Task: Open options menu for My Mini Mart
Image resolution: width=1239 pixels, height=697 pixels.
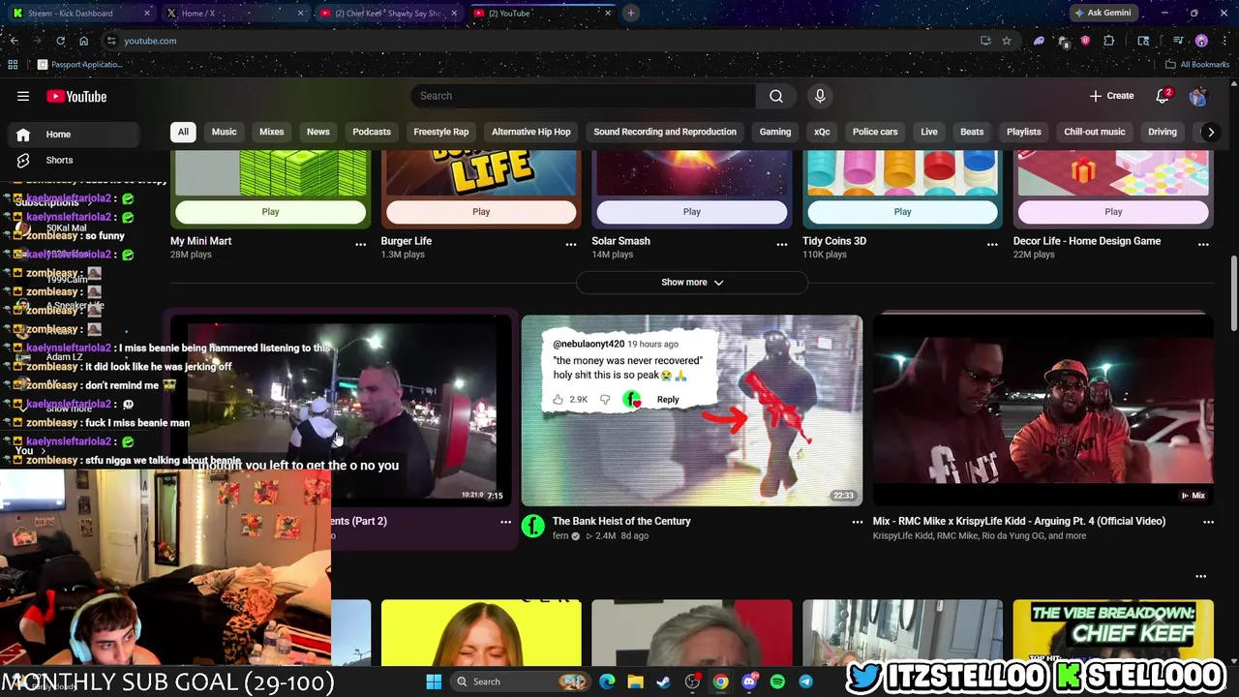Action: coord(360,244)
